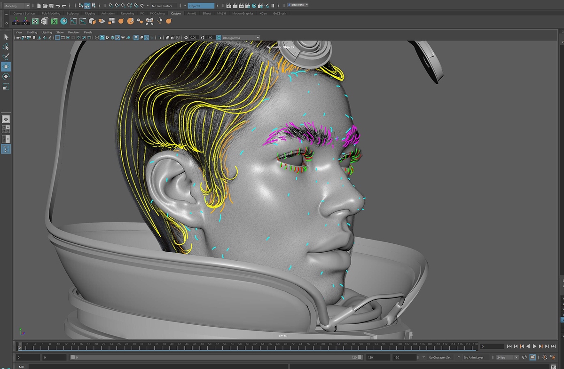
Task: Toggle X-ray display mode
Action: click(x=167, y=38)
